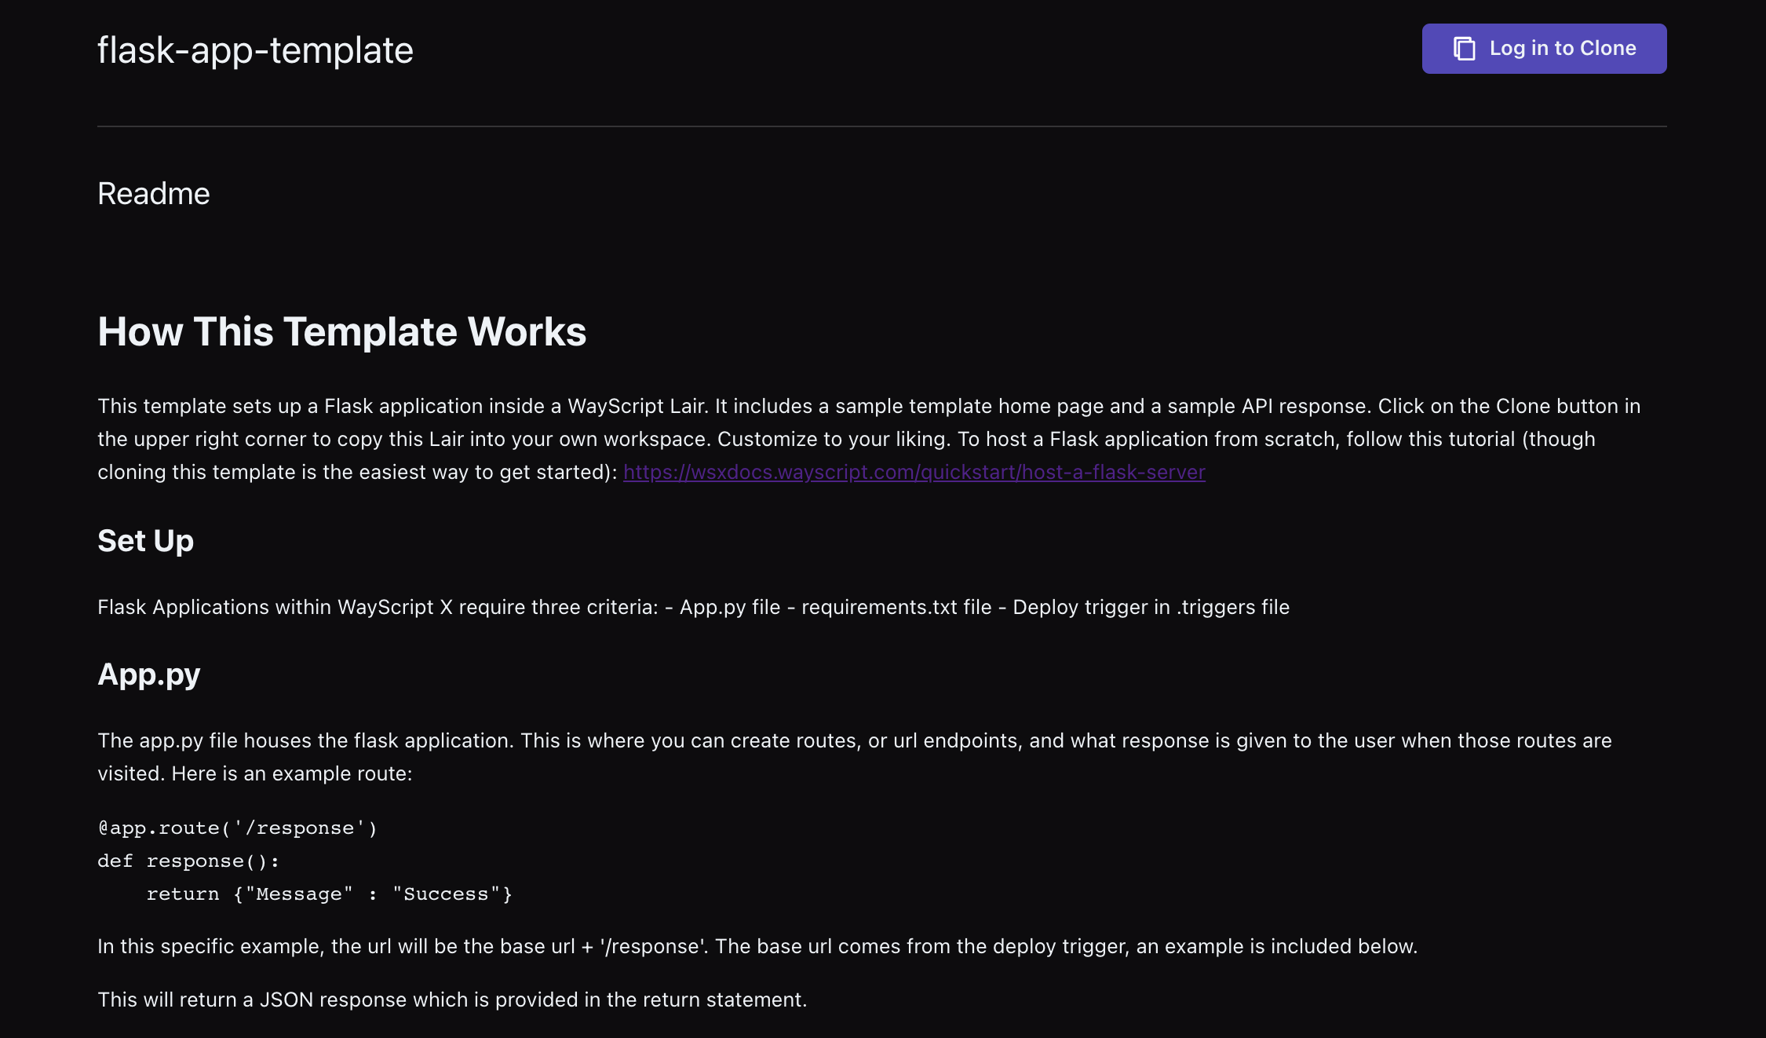Click the 'The app.py file houses' paragraph
Viewport: 1766px width, 1038px height.
855,757
